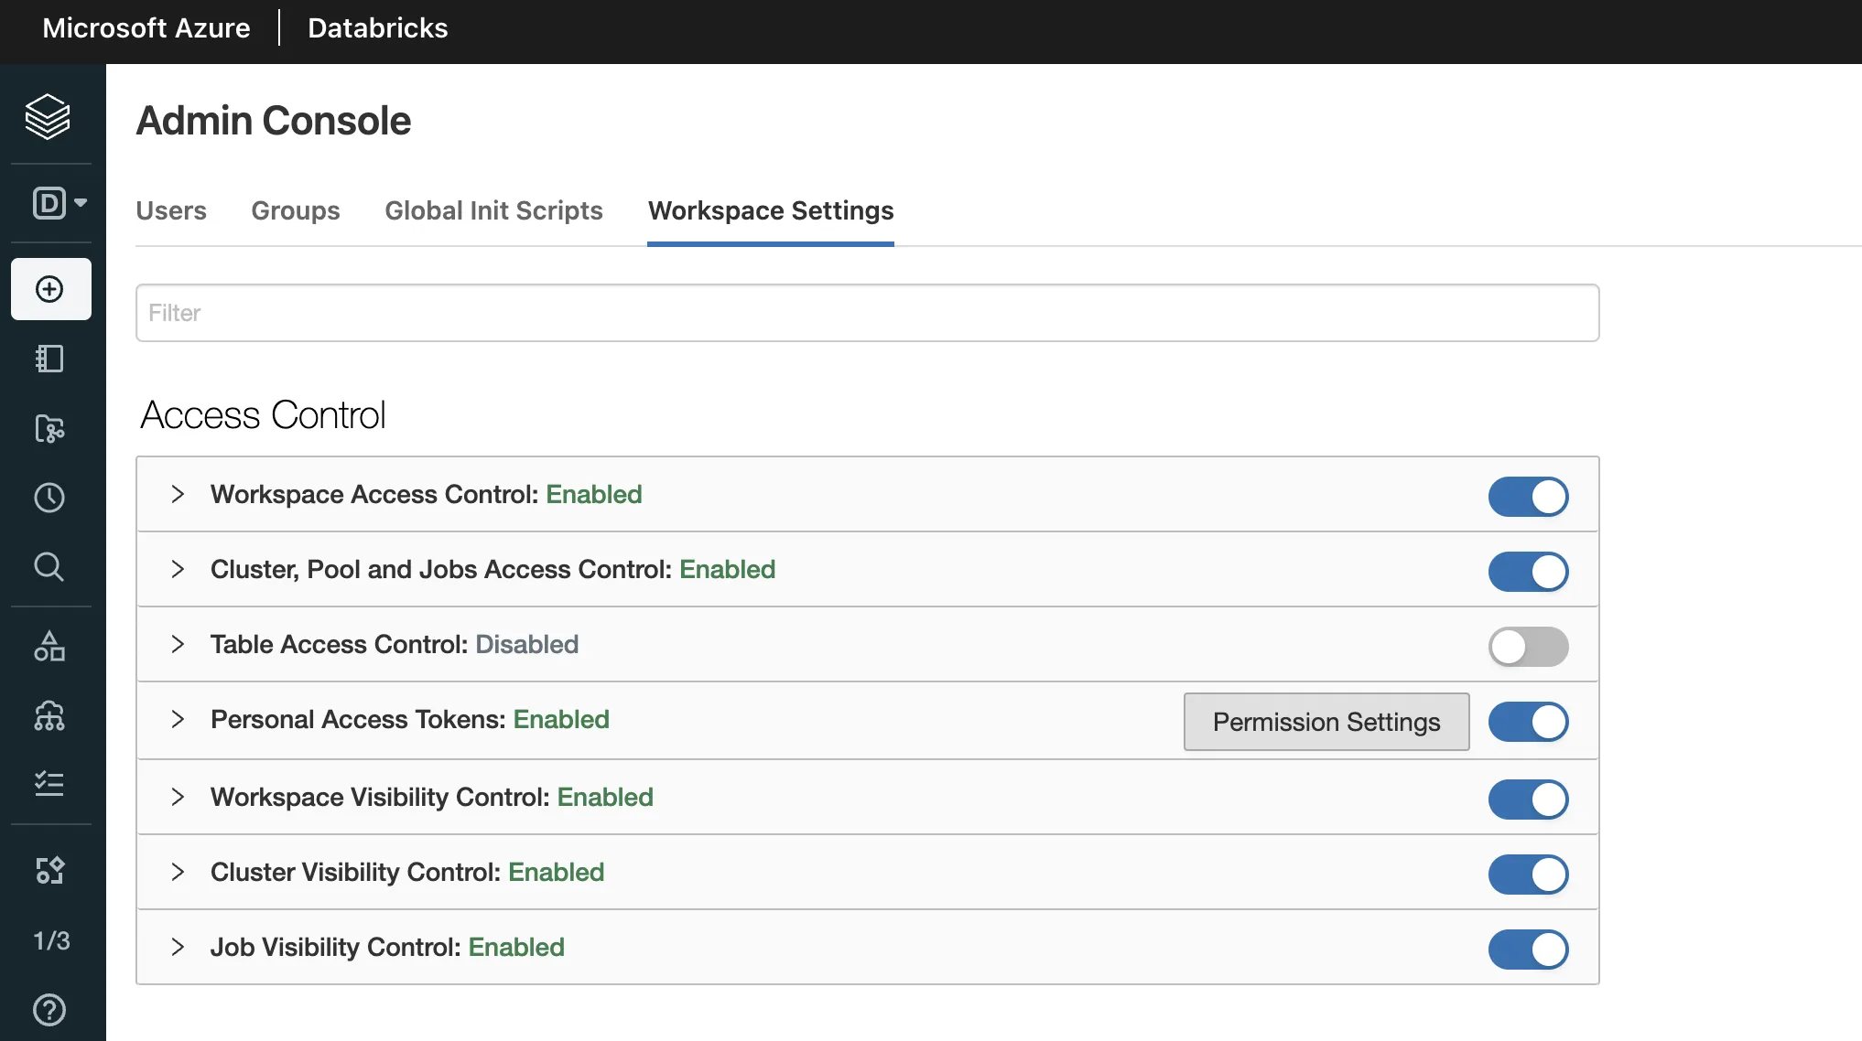The width and height of the screenshot is (1862, 1041).
Task: Click into the Filter input field
Action: point(867,313)
